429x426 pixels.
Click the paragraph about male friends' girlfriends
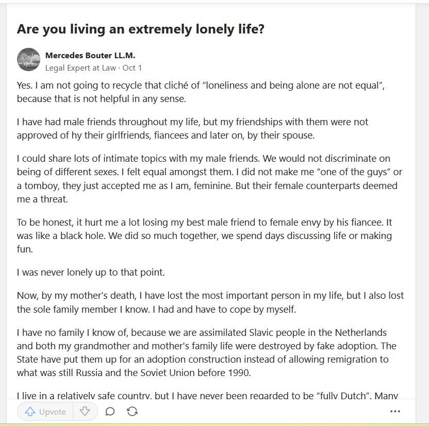click(192, 128)
